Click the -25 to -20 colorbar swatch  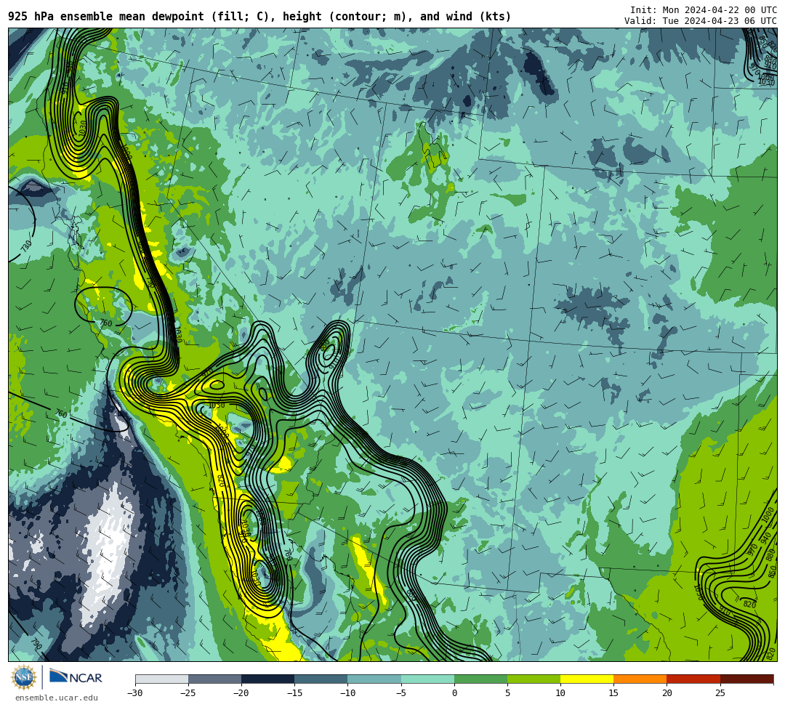coord(214,679)
